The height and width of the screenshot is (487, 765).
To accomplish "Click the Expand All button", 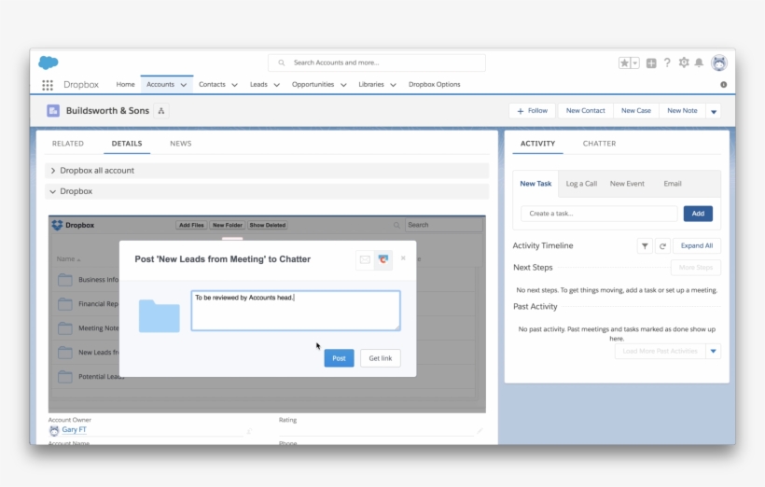I will (697, 246).
